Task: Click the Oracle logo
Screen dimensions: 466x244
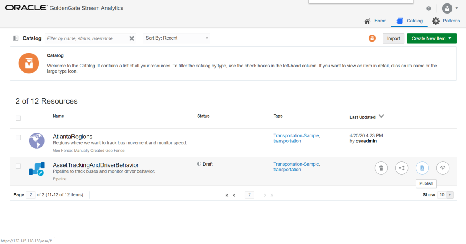Action: coord(26,8)
